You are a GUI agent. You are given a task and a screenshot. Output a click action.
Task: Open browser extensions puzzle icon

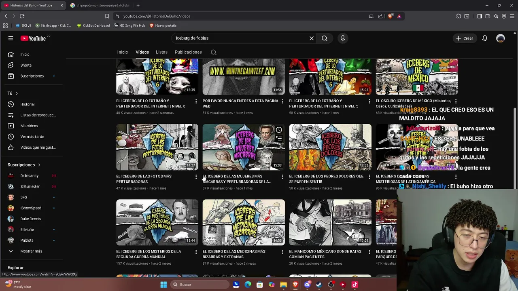pos(459,16)
